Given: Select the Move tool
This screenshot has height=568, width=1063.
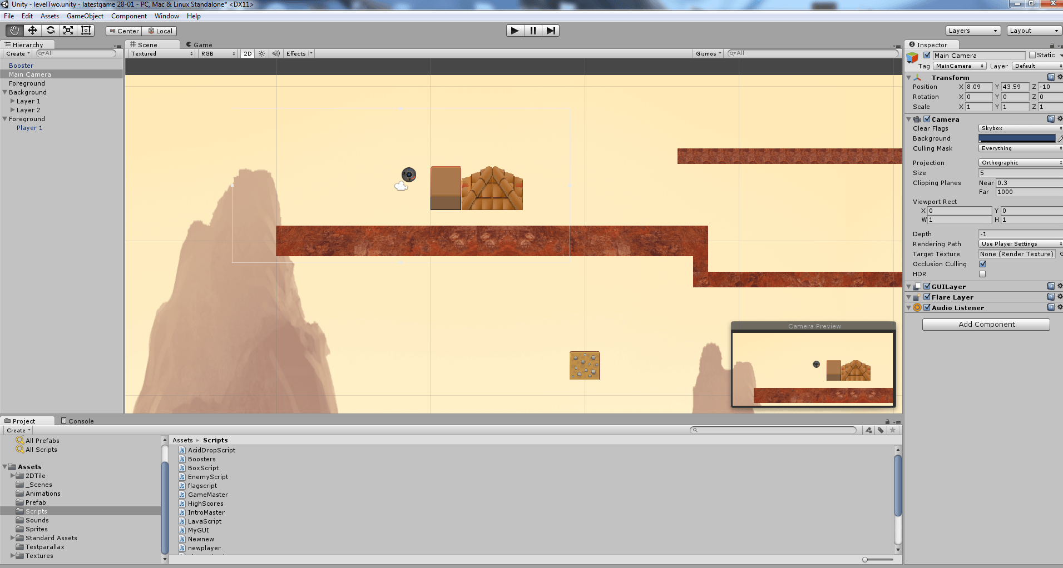Looking at the screenshot, I should [32, 31].
